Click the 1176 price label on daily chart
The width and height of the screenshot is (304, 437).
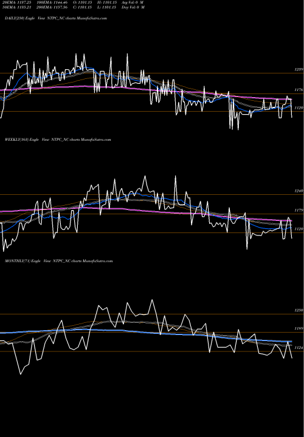299,90
